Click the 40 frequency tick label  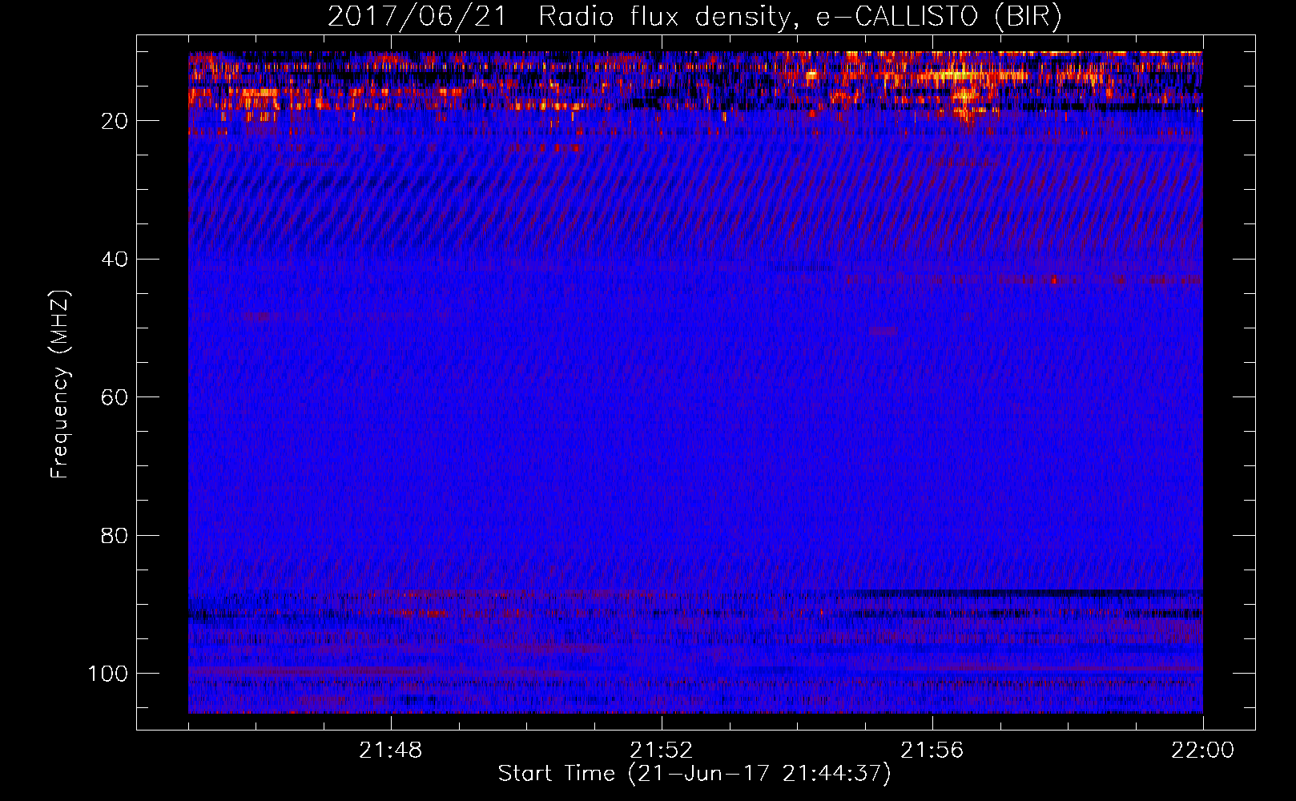[115, 260]
